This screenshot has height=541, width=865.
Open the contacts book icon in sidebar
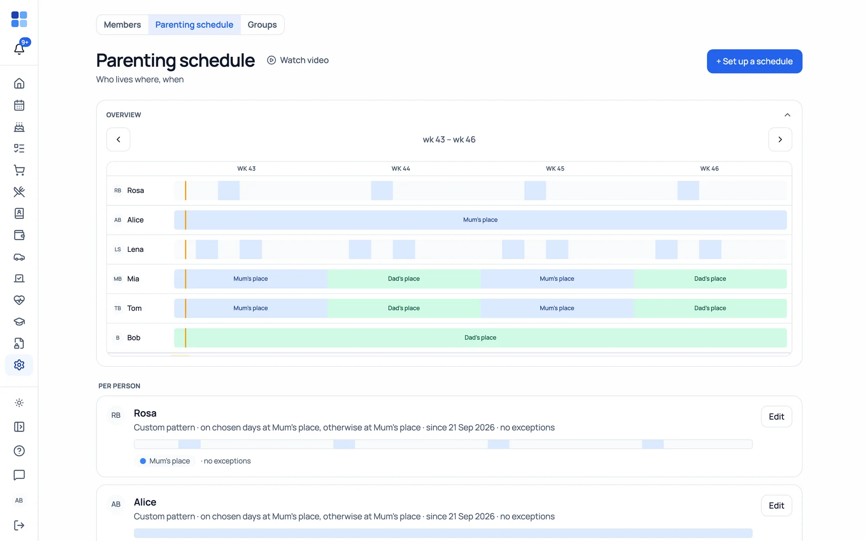pos(19,213)
